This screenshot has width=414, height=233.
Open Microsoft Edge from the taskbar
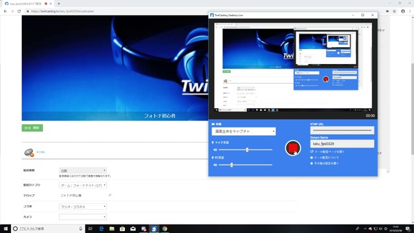point(102,228)
